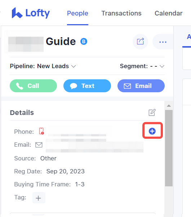Click the Details panel scrollbar thumb
Image resolution: width=191 pixels, height=217 pixels.
point(169,148)
